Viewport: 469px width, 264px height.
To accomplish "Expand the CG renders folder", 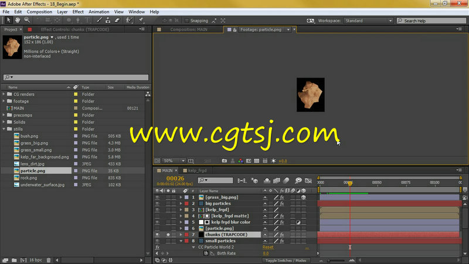I will 4,94.
